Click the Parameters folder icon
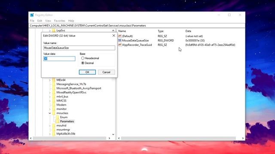Image resolution: width=275 pixels, height=154 pixels. point(57,121)
